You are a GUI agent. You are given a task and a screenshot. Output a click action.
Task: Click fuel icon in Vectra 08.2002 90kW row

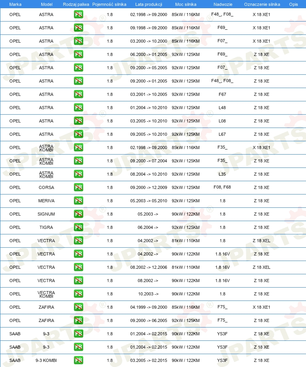click(x=78, y=281)
